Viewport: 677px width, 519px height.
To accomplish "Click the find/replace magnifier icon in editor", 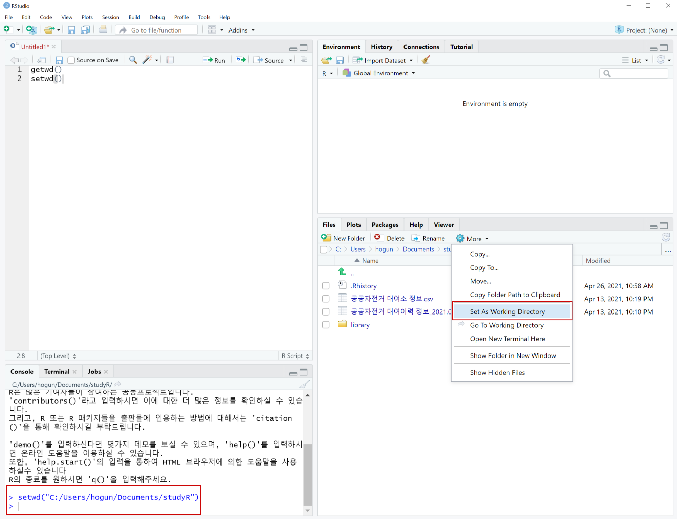I will [x=133, y=60].
